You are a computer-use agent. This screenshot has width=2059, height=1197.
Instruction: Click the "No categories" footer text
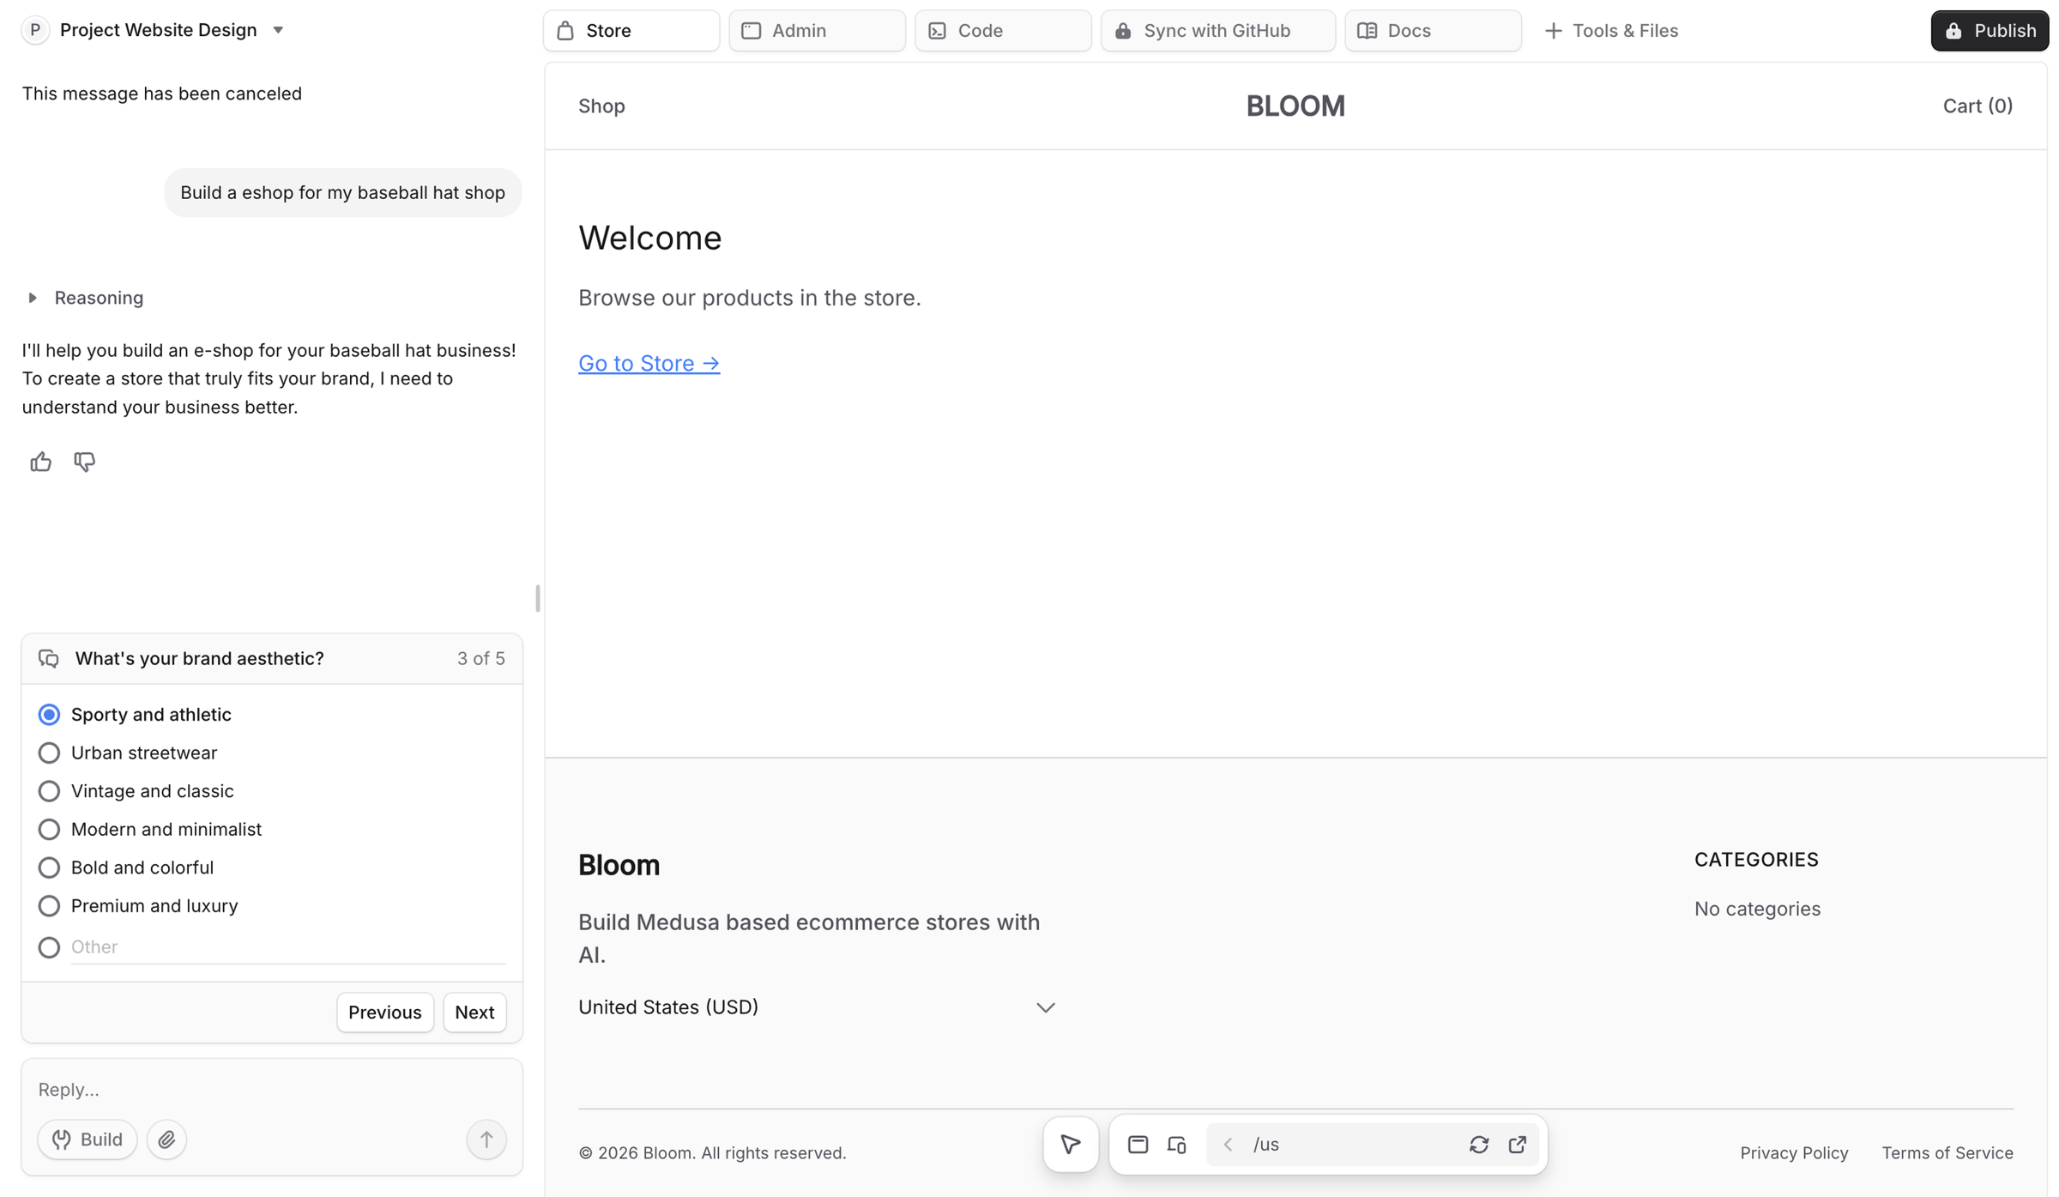pos(1757,908)
